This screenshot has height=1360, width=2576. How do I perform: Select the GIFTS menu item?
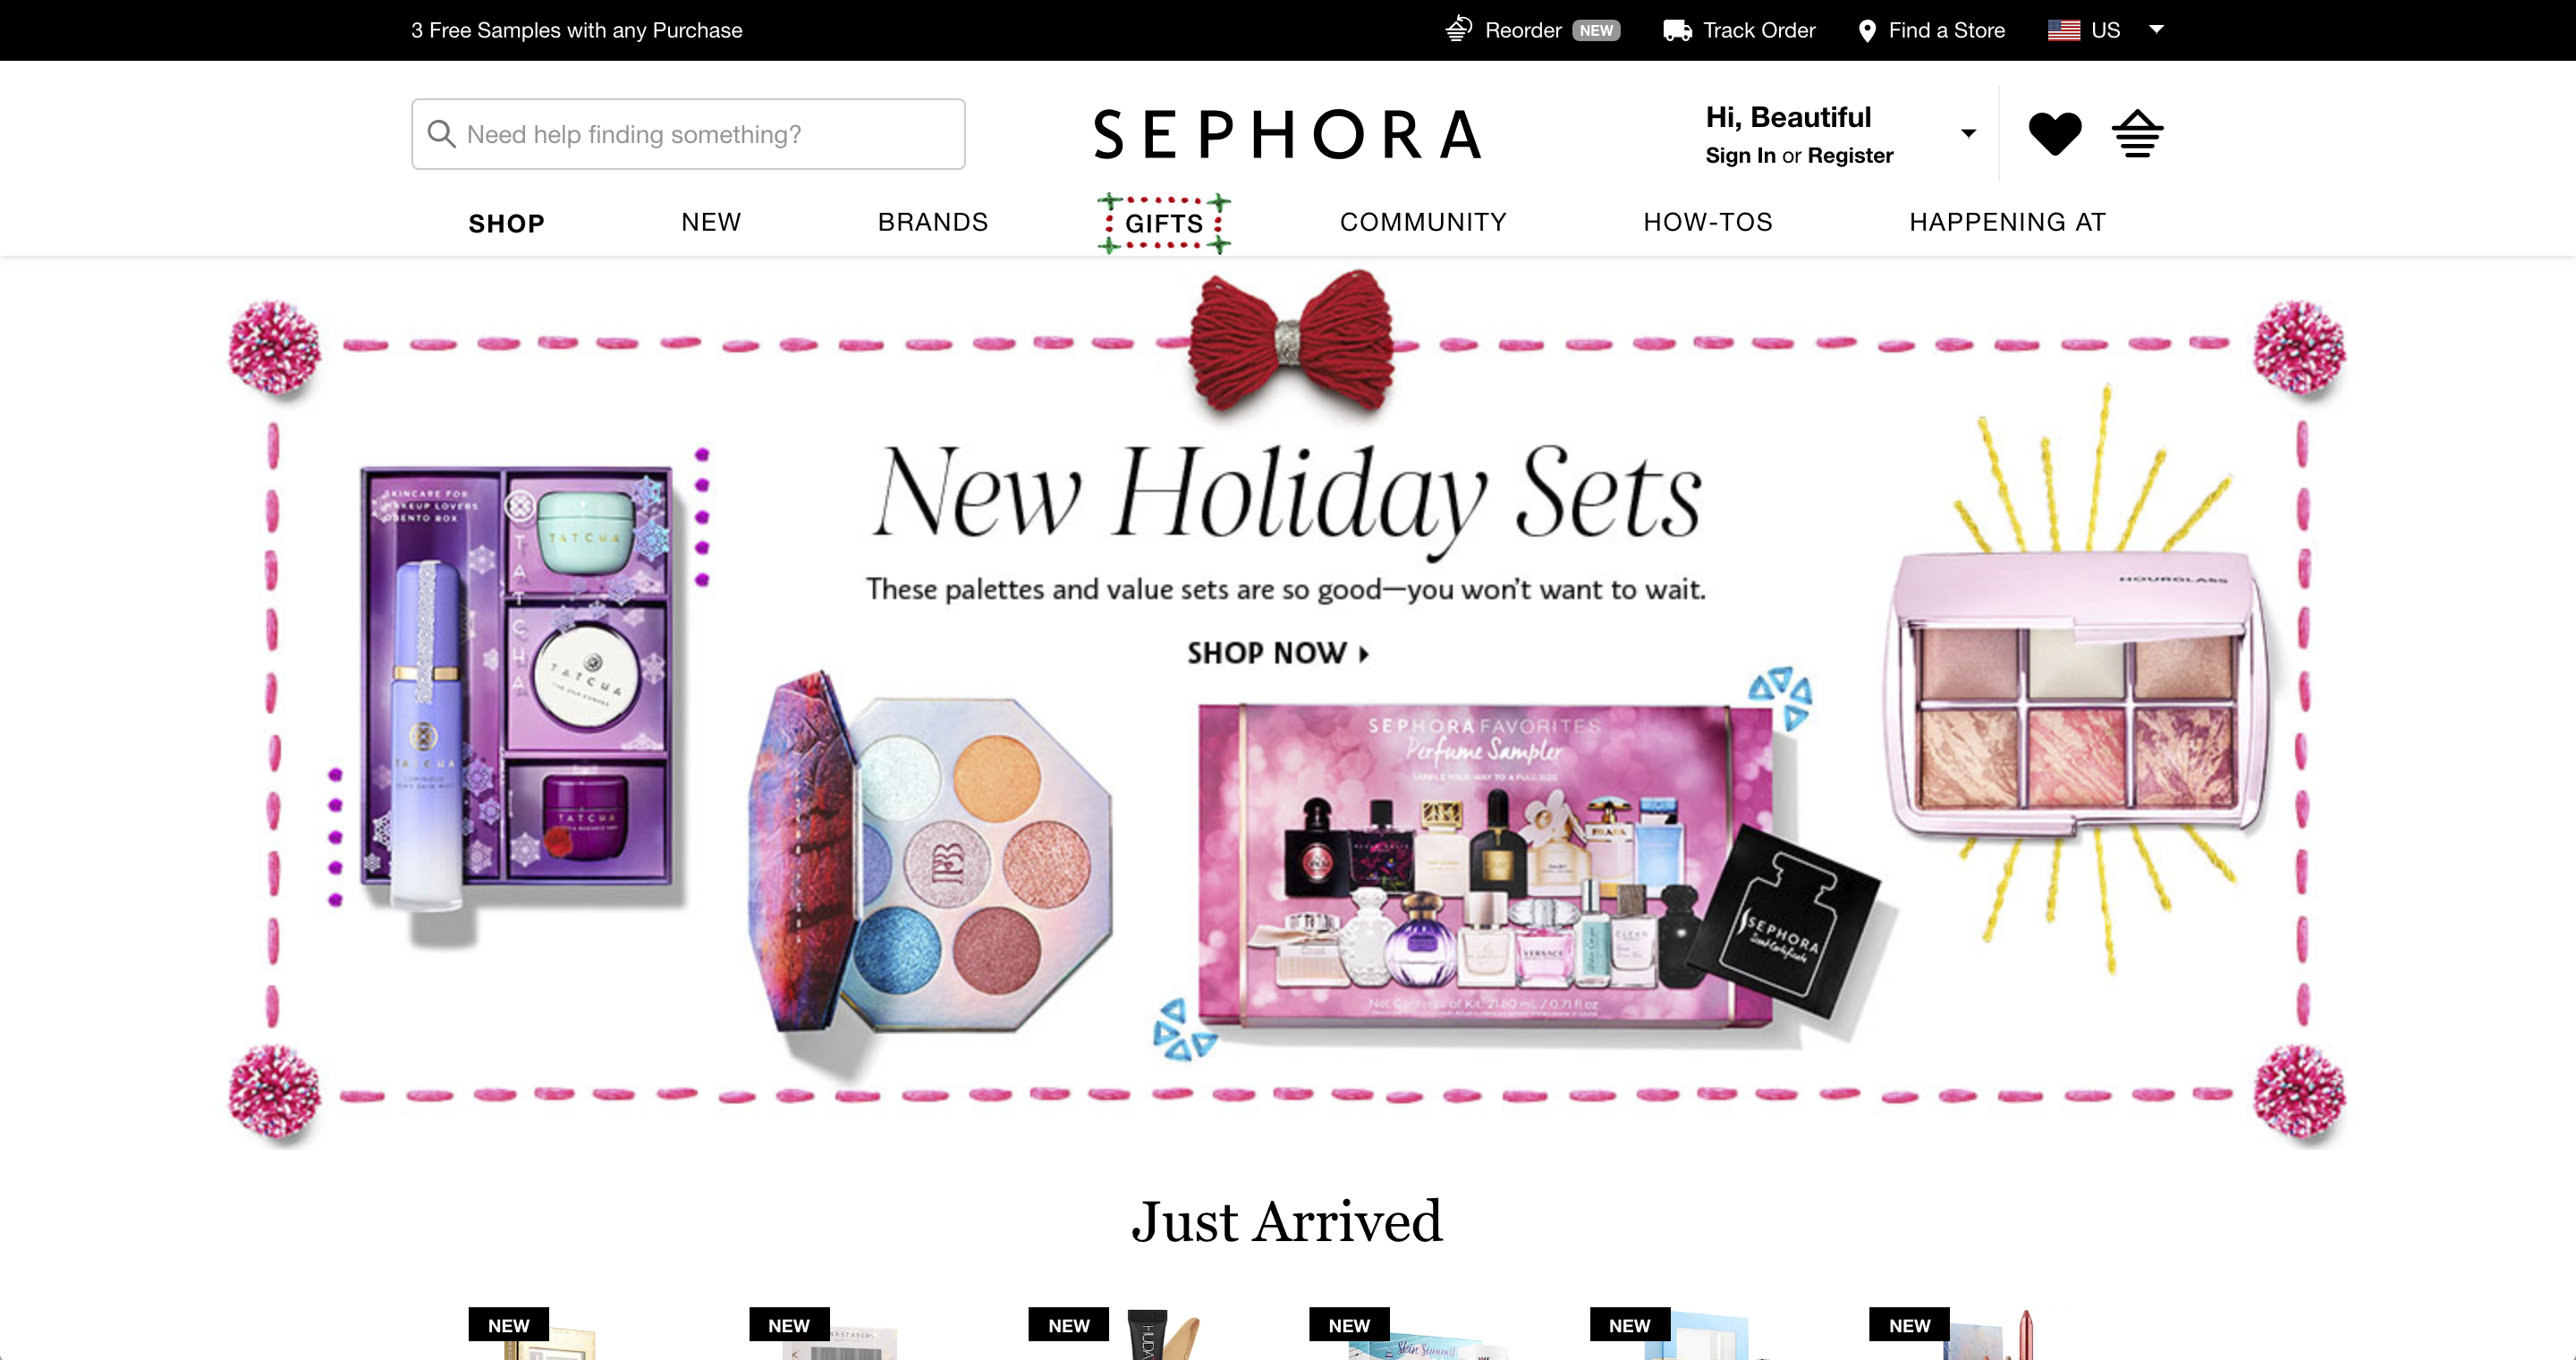tap(1164, 223)
